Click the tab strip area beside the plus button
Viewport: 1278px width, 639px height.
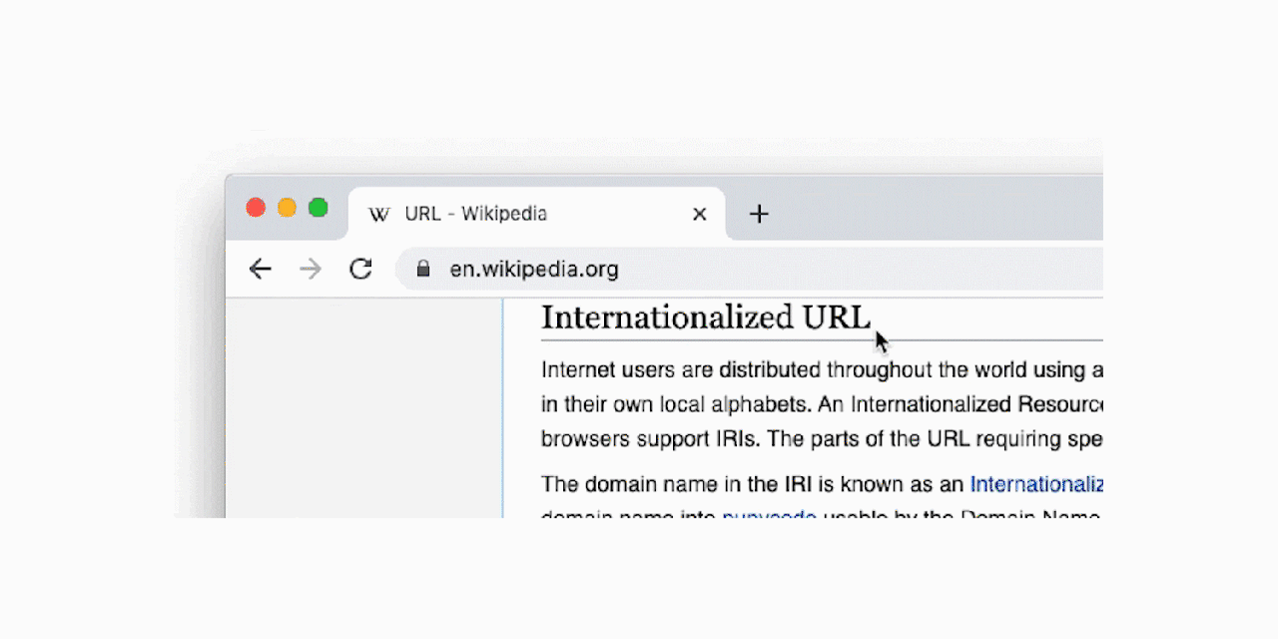899,213
